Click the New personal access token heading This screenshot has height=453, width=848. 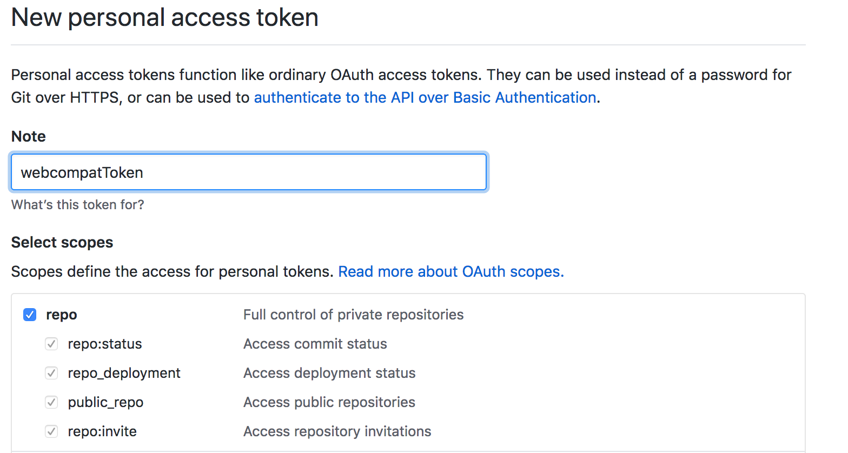pos(165,18)
